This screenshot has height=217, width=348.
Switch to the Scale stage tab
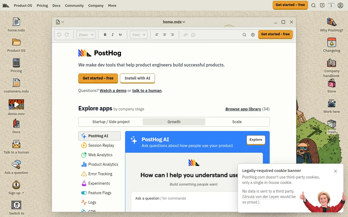click(237, 122)
